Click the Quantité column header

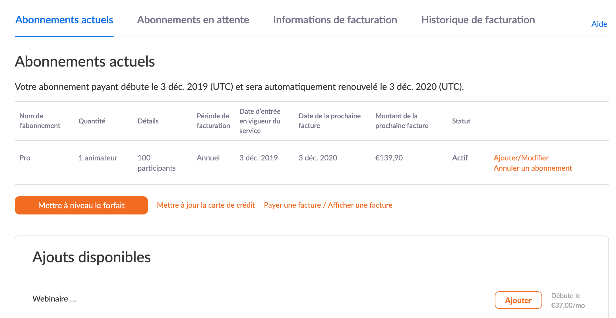click(92, 121)
